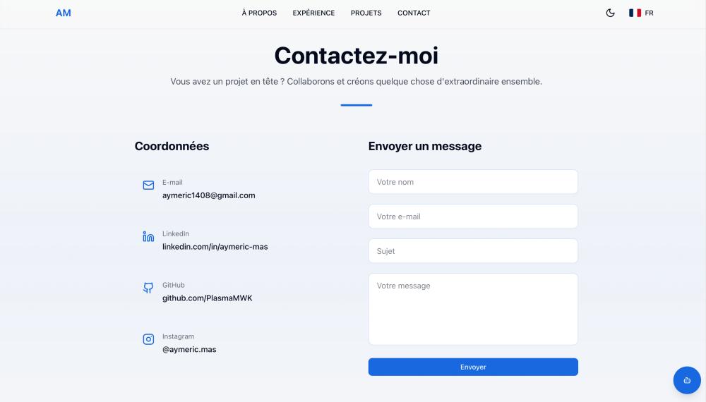
Task: Click the LinkedIn logo icon
Action: (x=148, y=237)
